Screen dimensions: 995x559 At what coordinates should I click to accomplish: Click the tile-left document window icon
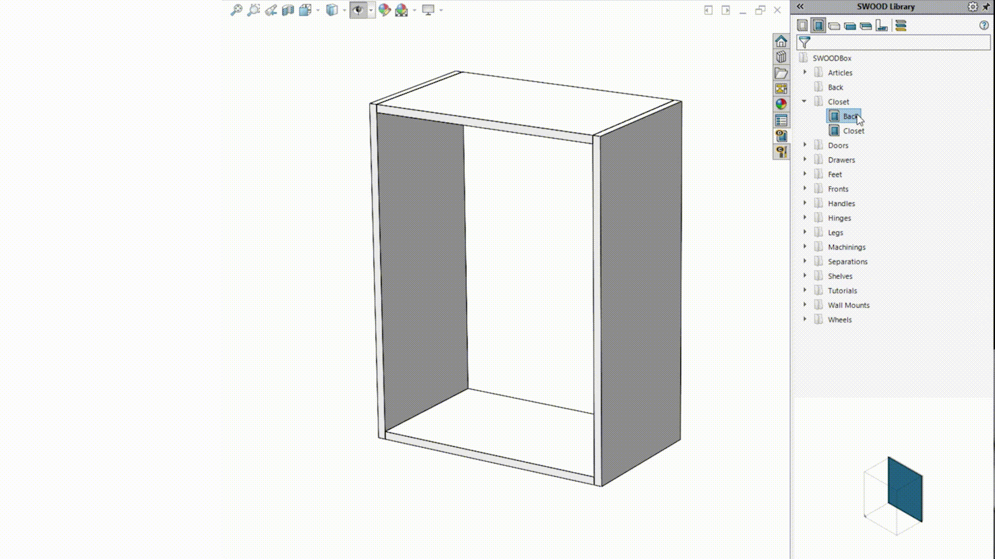point(708,10)
